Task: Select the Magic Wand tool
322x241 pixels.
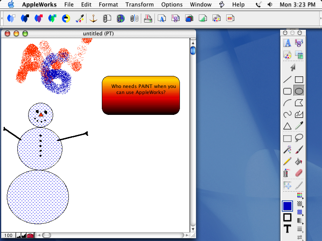Action: coord(287,149)
